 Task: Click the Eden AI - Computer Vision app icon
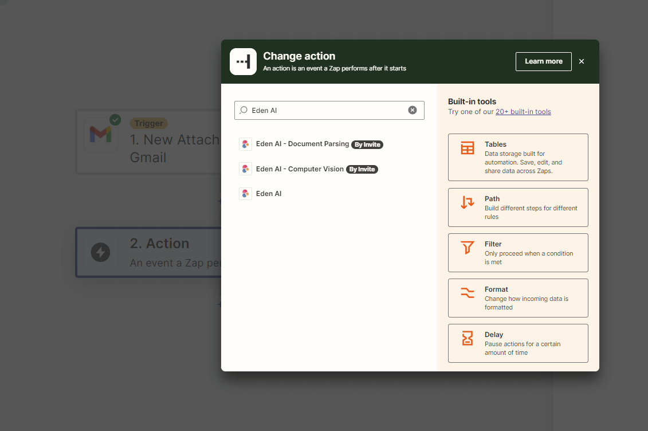coord(245,169)
